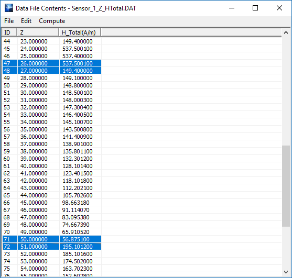
Task: Click the scrollbar down arrow
Action: pos(286,272)
